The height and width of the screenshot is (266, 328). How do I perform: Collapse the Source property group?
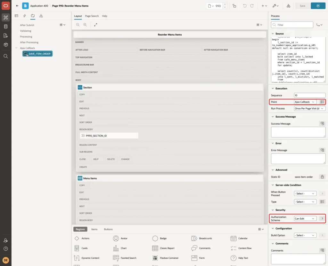273,34
